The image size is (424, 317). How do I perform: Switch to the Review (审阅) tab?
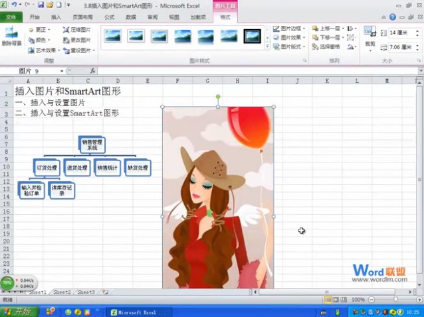(x=152, y=17)
